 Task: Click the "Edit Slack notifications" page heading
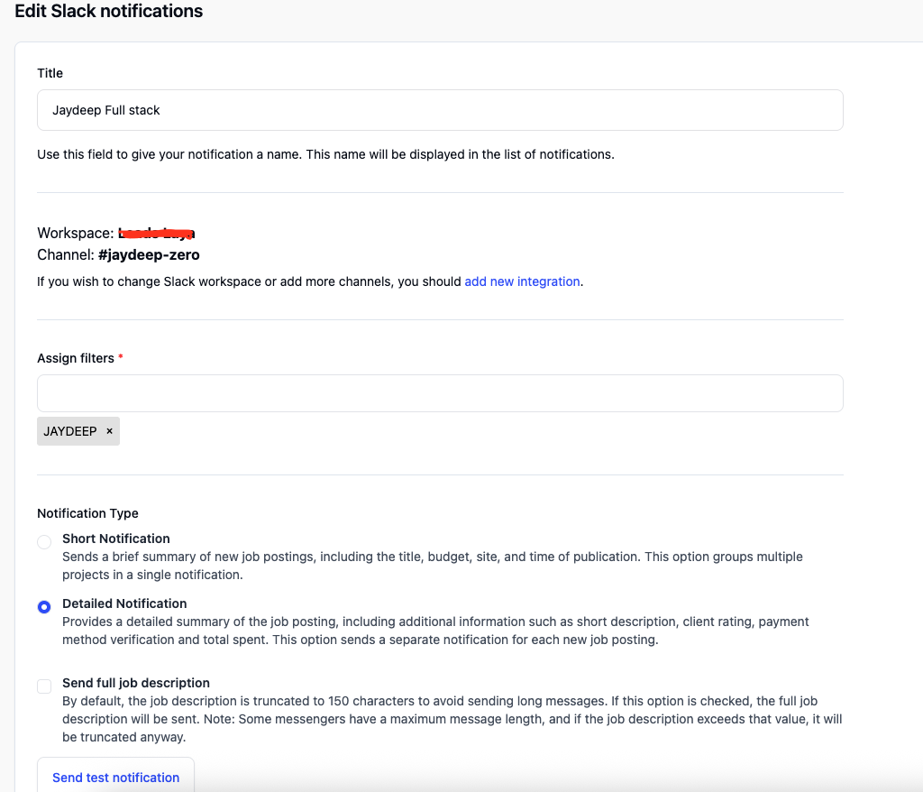109,12
